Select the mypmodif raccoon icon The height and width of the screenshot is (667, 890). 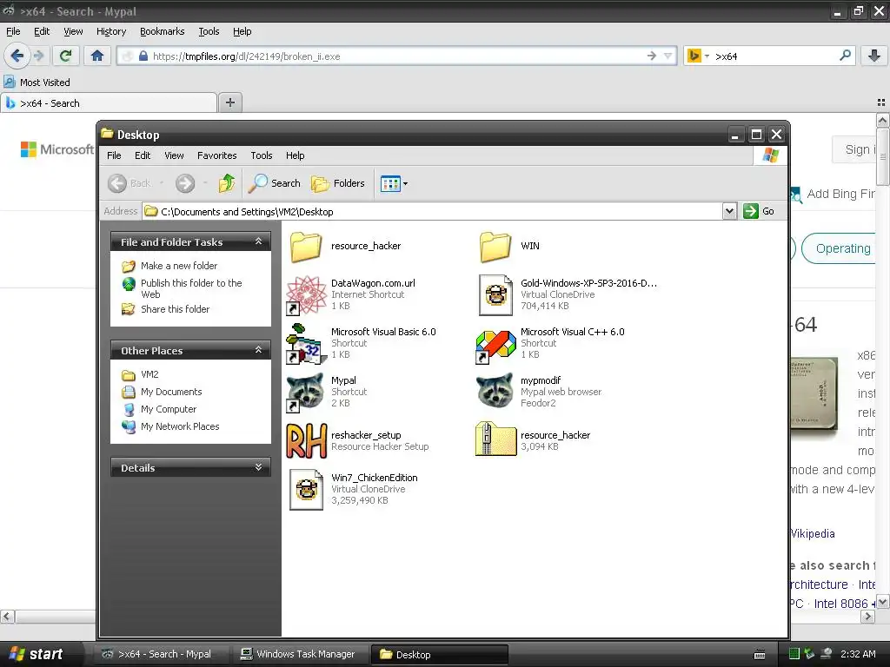tap(495, 391)
